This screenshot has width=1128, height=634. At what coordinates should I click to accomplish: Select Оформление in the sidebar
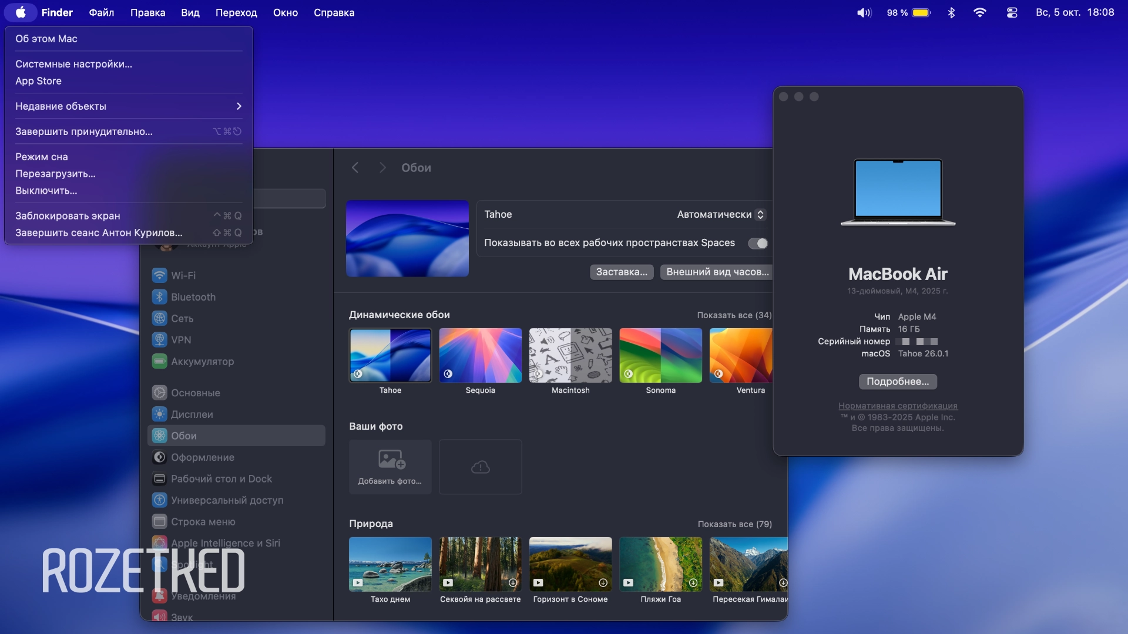(x=202, y=457)
